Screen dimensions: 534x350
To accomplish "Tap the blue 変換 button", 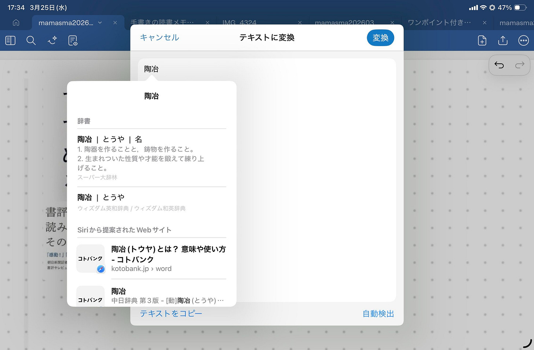I will pyautogui.click(x=380, y=38).
